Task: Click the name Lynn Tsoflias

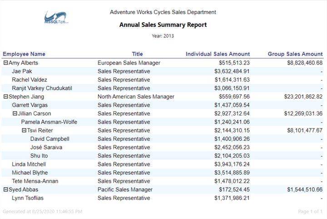Action: [x=28, y=198]
